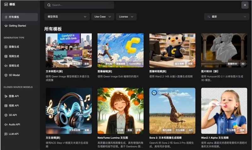
Task: Click the 视频 API film icon
Action: click(6, 106)
